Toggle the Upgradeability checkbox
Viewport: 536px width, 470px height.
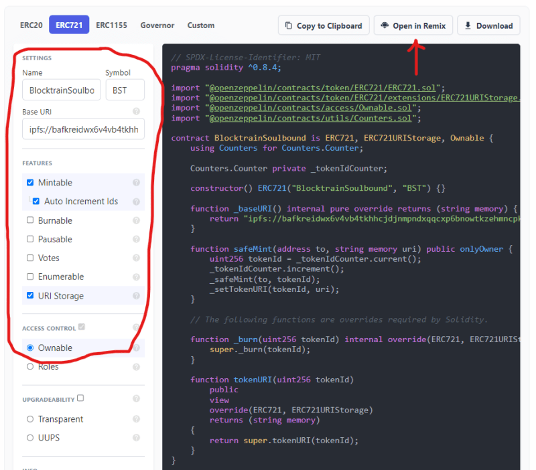(80, 398)
